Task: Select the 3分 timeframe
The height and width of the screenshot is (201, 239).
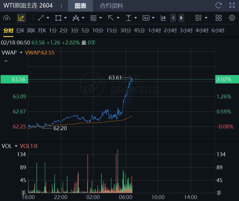Action: pyautogui.click(x=75, y=30)
